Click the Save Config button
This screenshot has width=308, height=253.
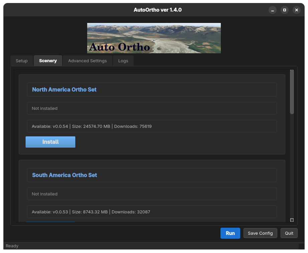[260, 233]
